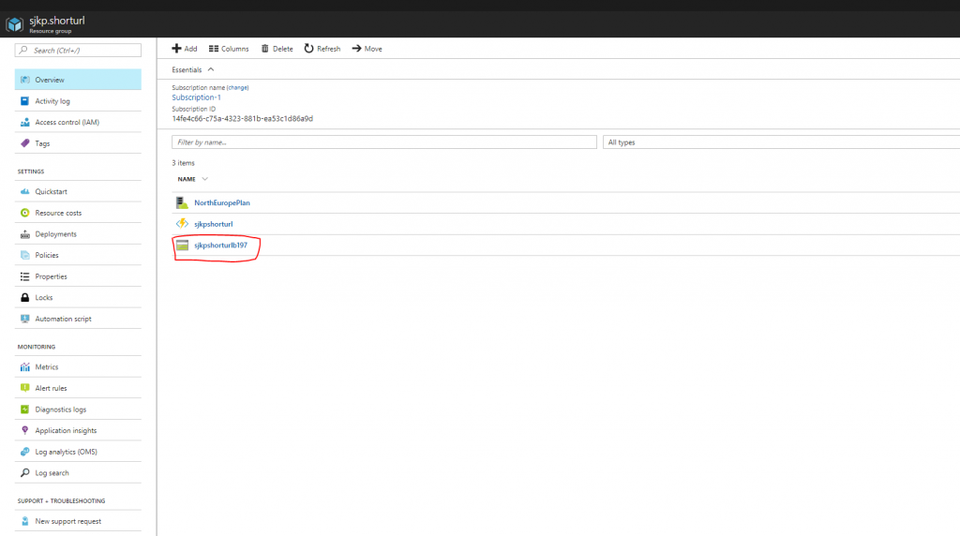Image resolution: width=960 pixels, height=536 pixels.
Task: Click the Metrics chart icon
Action: pyautogui.click(x=25, y=367)
